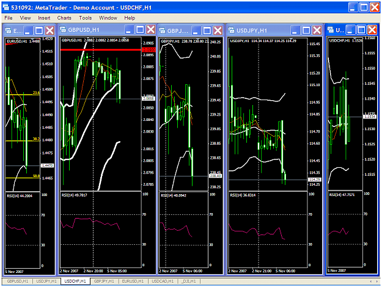Minimize the GBPUSD,H1 chart window

129,30
